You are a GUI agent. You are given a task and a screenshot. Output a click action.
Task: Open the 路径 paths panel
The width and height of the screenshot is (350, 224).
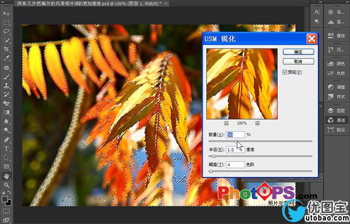tap(336, 130)
